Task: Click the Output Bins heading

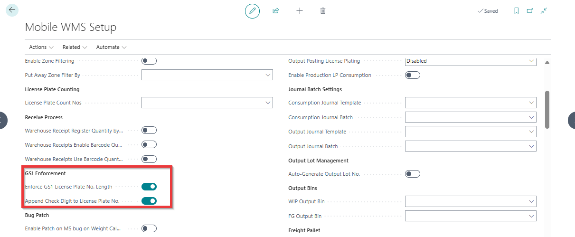Action: point(303,188)
